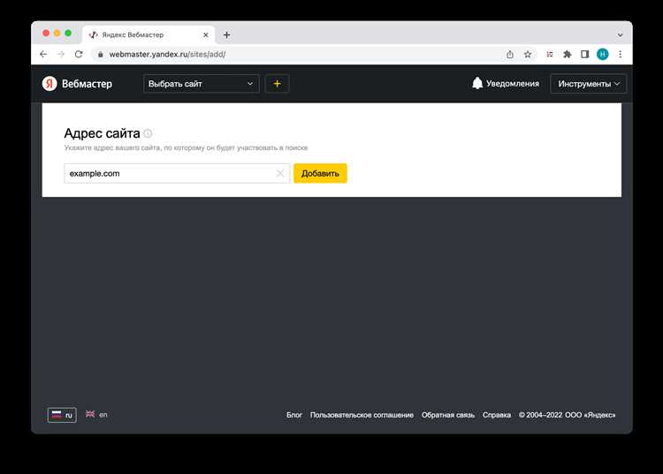Open Пользовательское соглашение link
The height and width of the screenshot is (474, 663).
(362, 415)
